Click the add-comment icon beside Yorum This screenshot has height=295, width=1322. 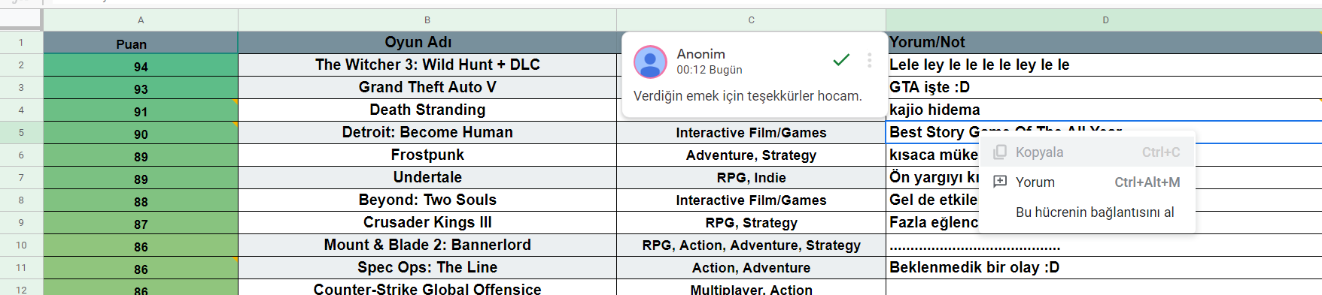point(1000,182)
